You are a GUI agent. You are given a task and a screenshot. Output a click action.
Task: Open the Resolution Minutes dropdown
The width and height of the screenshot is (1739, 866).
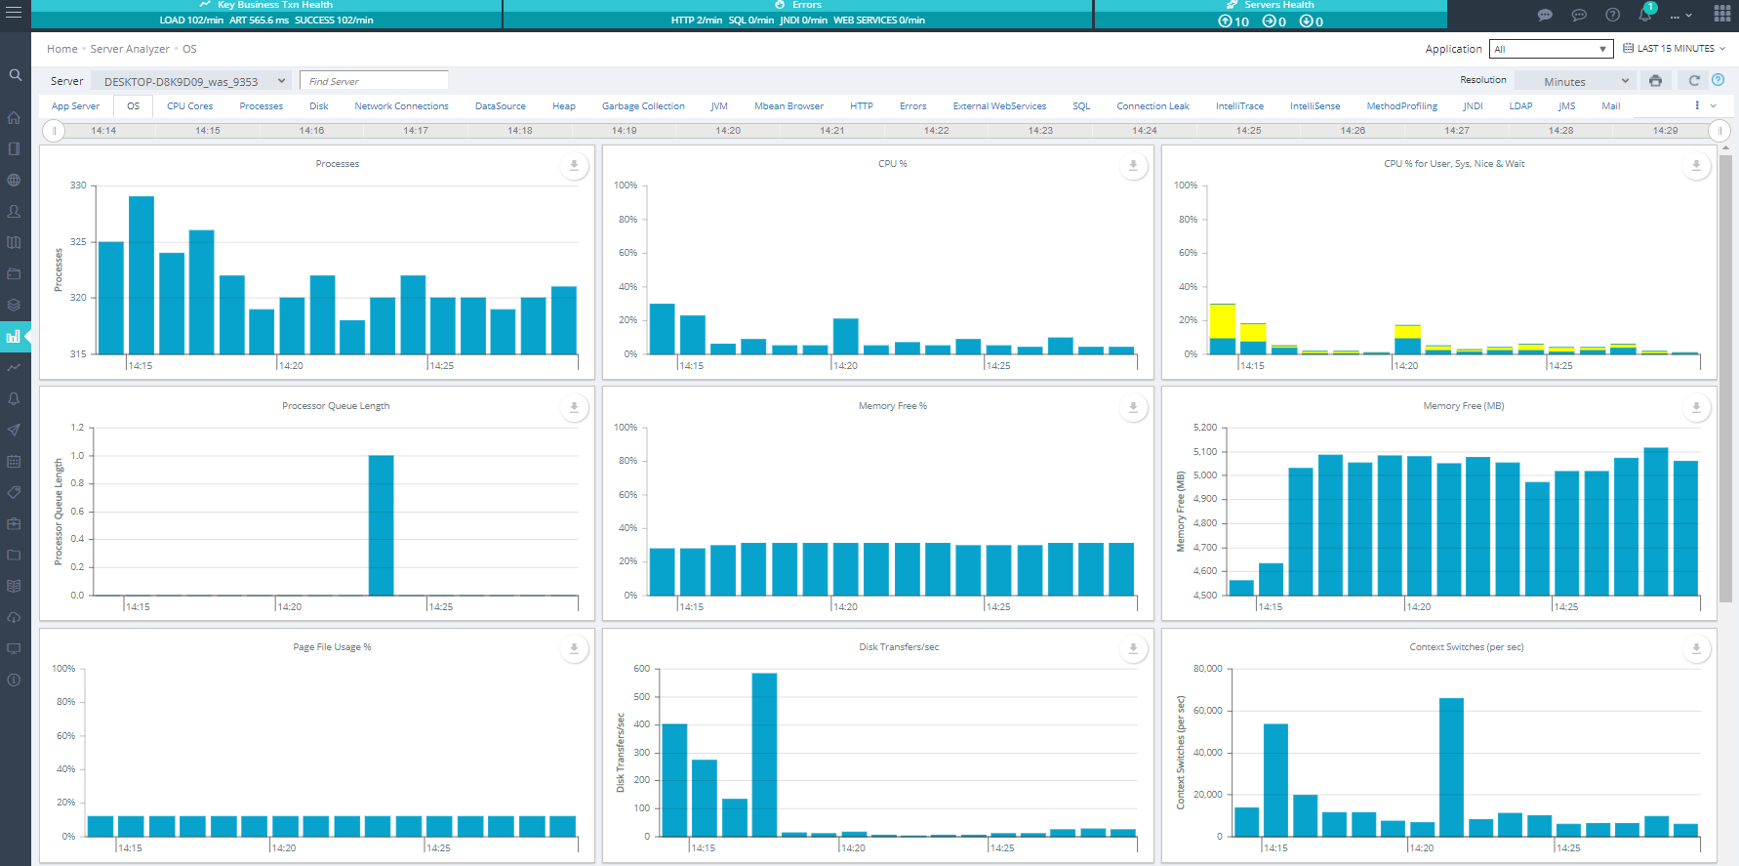pyautogui.click(x=1575, y=82)
